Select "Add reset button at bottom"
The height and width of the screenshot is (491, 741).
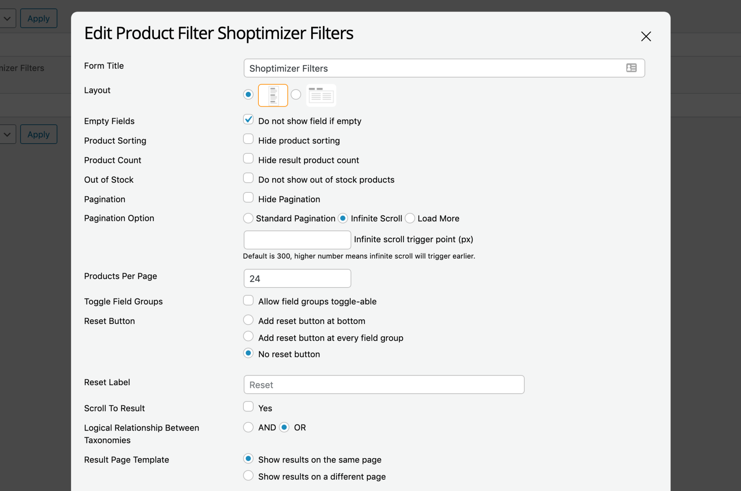pos(248,320)
